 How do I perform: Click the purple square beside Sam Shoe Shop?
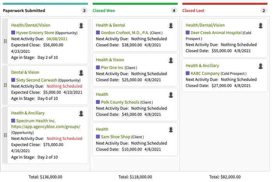pos(98,136)
